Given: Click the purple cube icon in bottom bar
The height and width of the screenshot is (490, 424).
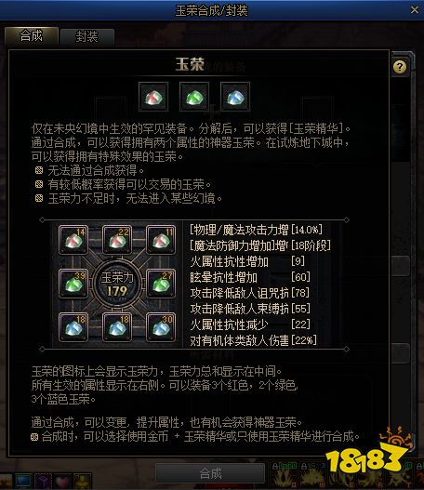Looking at the screenshot, I should 43,482.
